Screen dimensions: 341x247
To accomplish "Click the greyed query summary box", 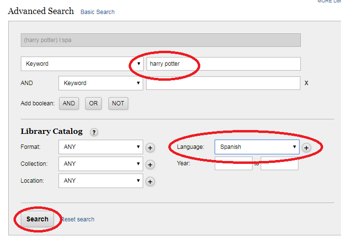I will pyautogui.click(x=161, y=40).
